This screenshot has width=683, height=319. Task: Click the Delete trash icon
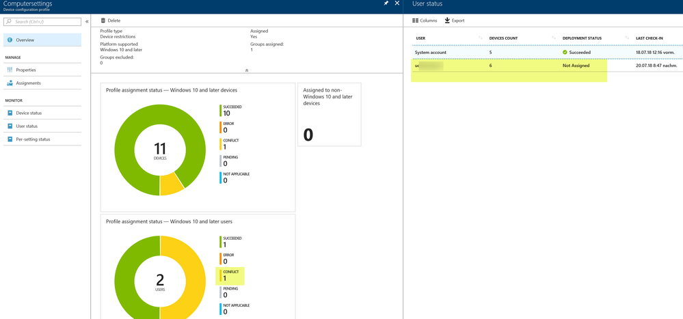tap(103, 20)
